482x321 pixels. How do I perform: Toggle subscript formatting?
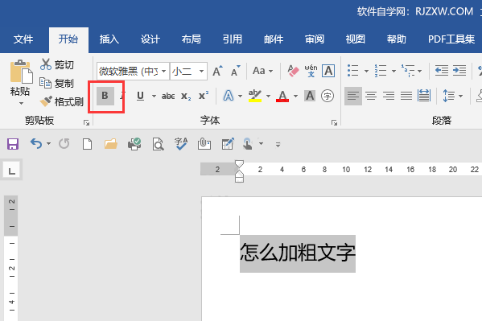(x=186, y=96)
